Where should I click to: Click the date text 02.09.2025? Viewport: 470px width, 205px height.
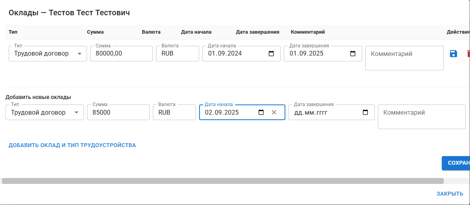click(222, 113)
